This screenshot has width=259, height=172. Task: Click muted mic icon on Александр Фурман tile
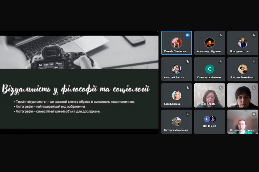pyautogui.click(x=221, y=35)
